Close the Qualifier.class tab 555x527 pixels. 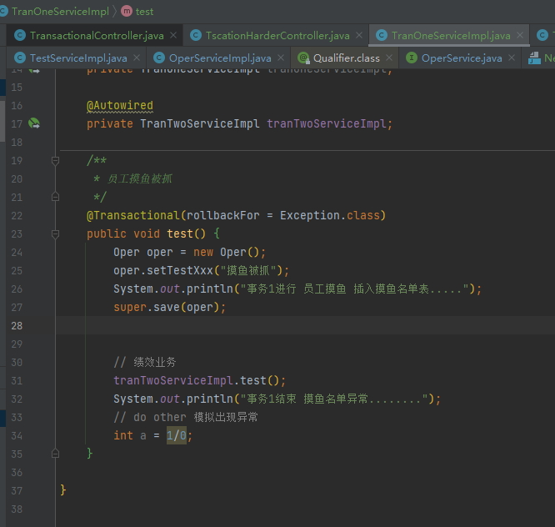pyautogui.click(x=389, y=58)
